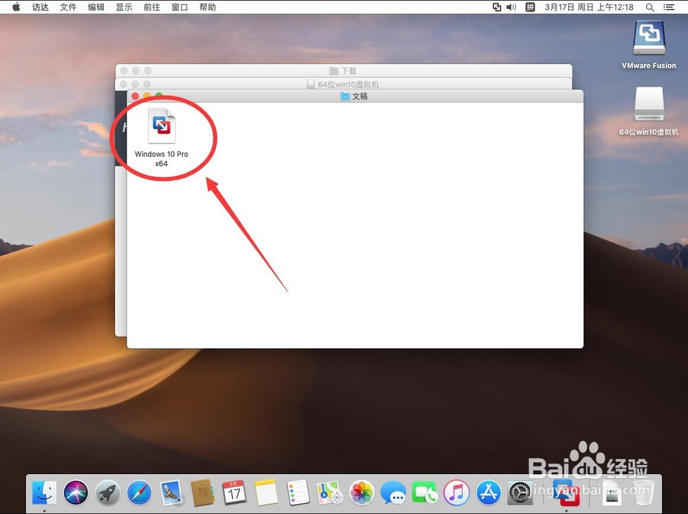Click the date and time in menu bar
This screenshot has width=688, height=514.
(589, 7)
